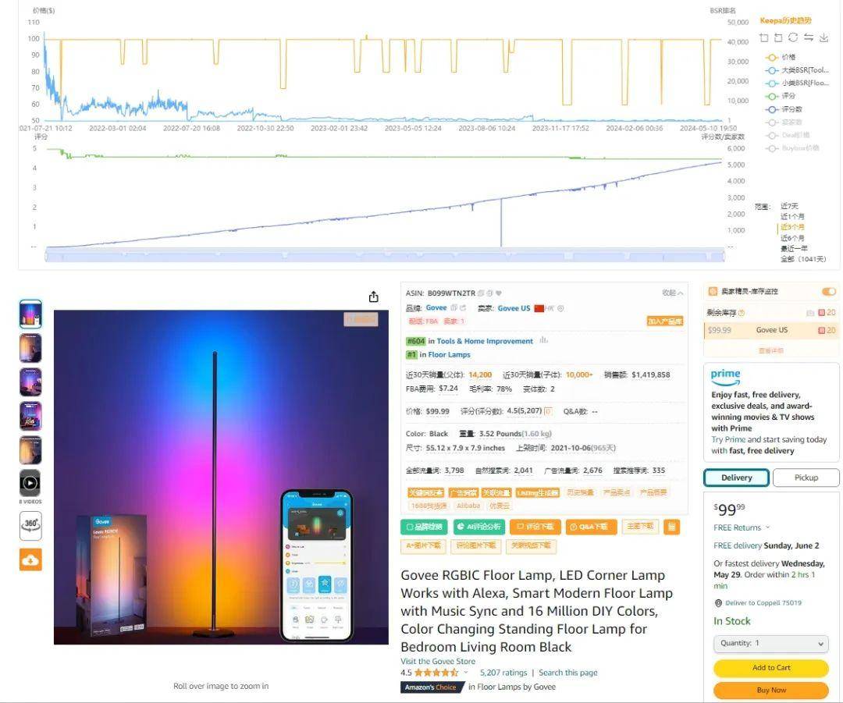Screen dimensions: 843x703
Task: Click the green 品牌检测 button
Action: (x=424, y=527)
